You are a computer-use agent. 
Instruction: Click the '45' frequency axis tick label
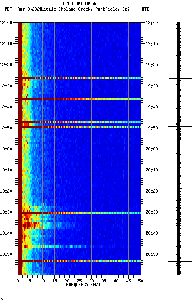pyautogui.click(x=128, y=281)
